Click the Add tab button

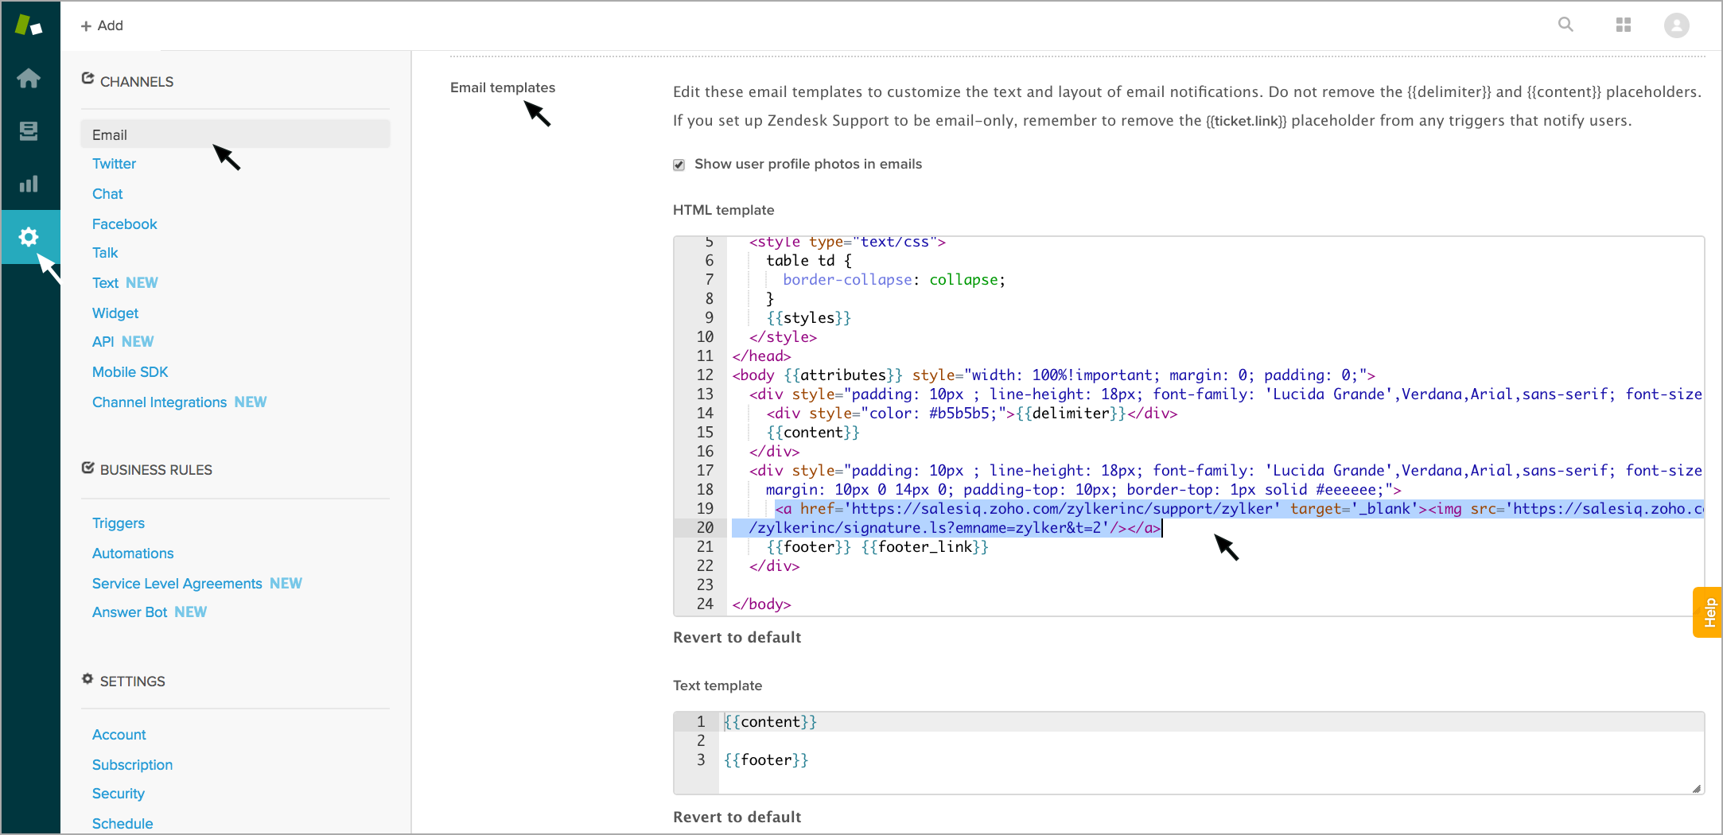click(x=102, y=25)
